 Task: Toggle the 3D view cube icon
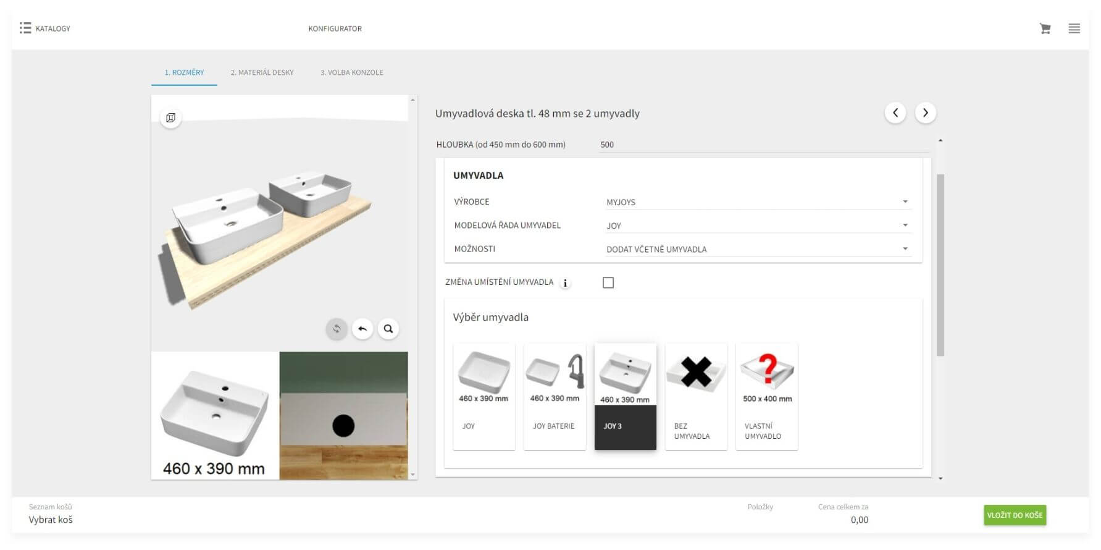[x=171, y=117]
